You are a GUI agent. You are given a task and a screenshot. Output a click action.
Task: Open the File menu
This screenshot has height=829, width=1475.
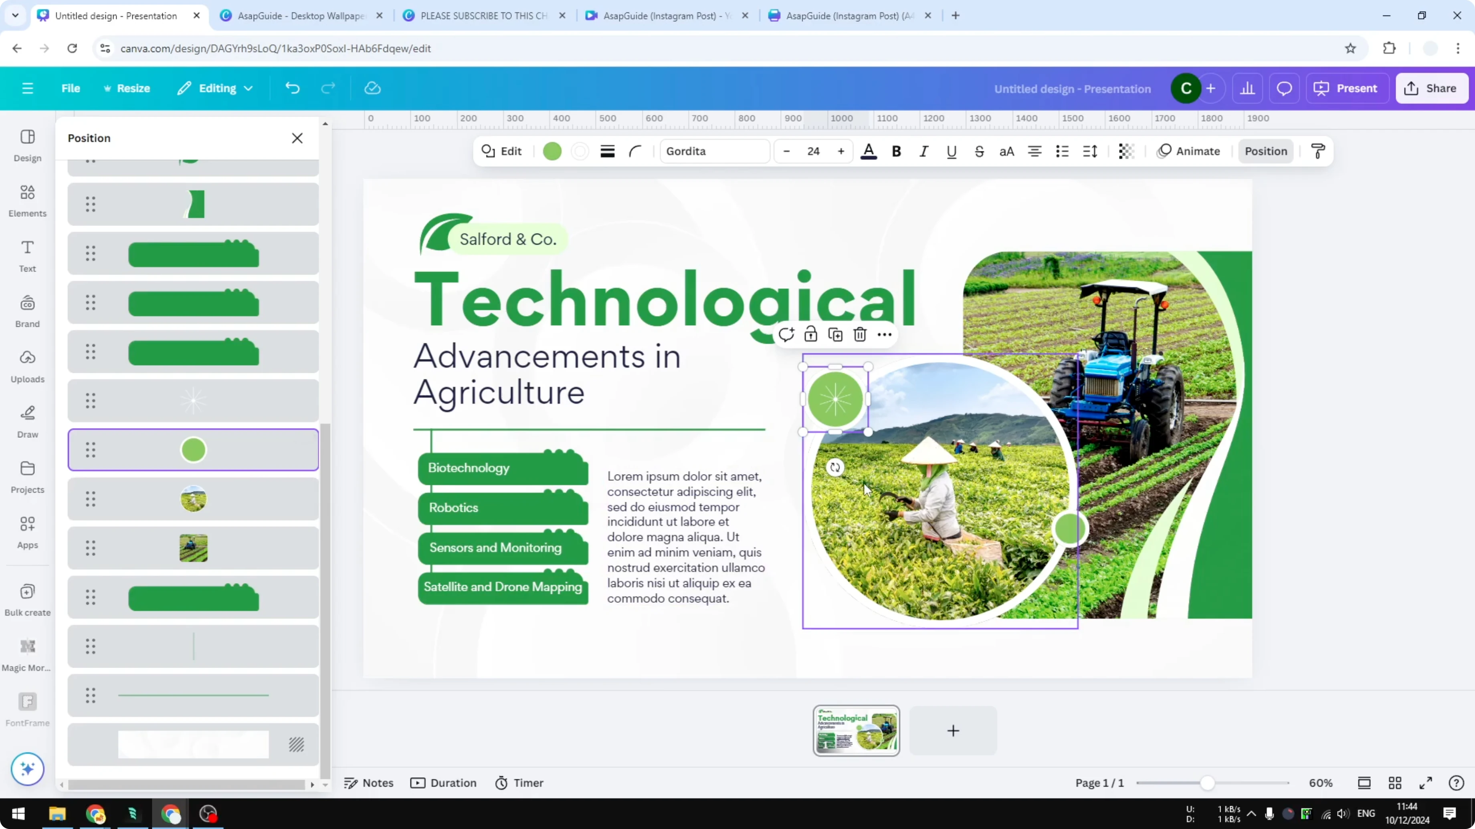coord(71,88)
